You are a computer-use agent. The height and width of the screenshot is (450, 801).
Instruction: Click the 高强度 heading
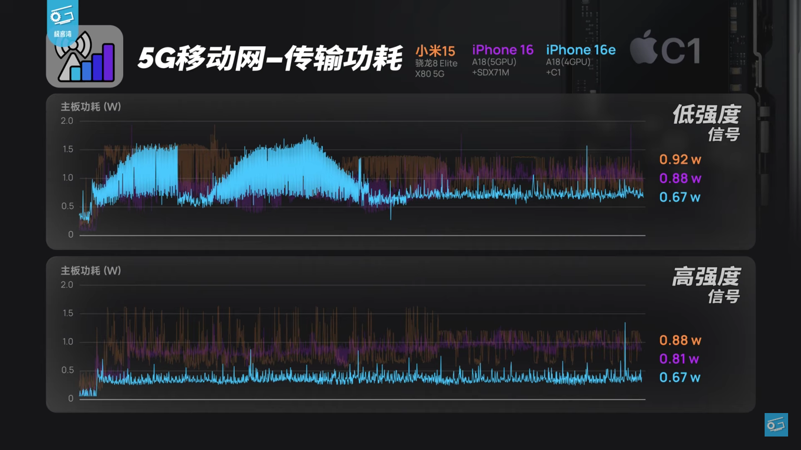click(x=707, y=277)
